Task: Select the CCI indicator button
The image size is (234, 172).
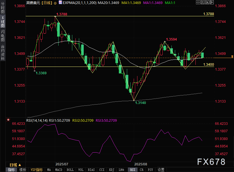Action: 102,170
